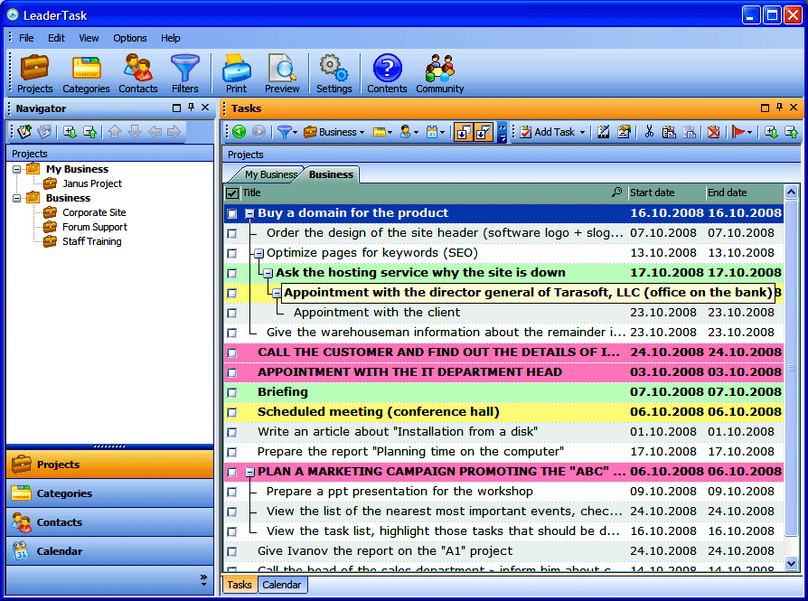Pin the Tasks panel
Viewport: 808px width, 601px height.
779,108
